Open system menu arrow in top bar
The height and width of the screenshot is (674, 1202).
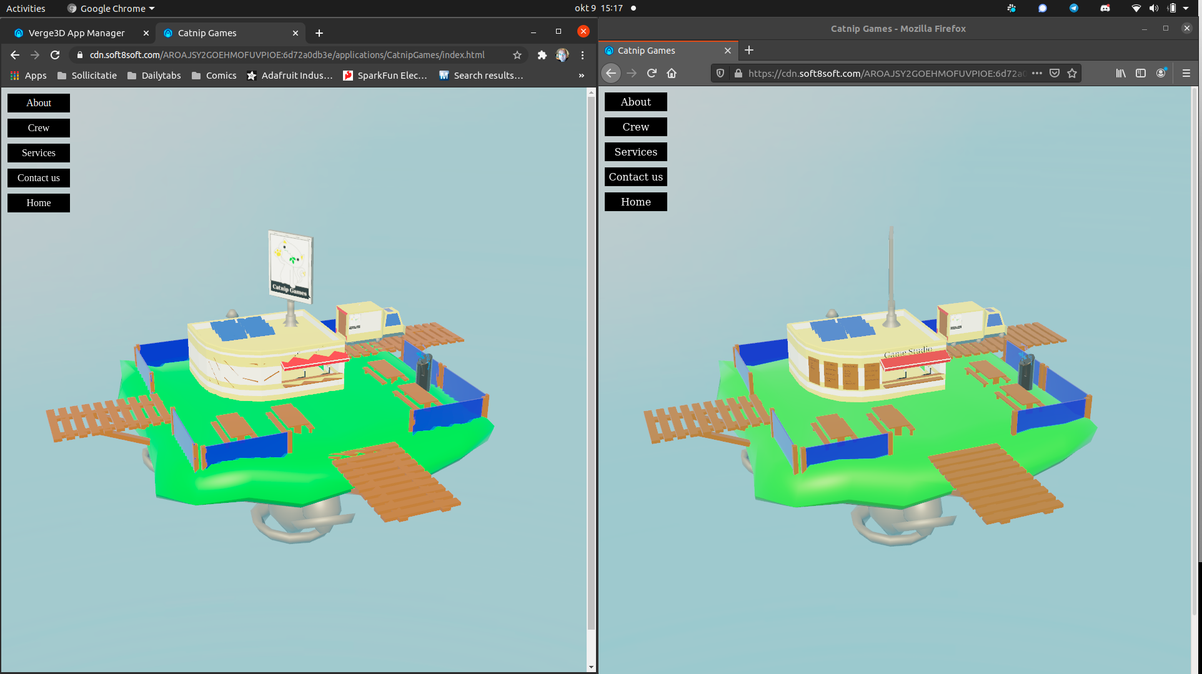[x=1186, y=8]
